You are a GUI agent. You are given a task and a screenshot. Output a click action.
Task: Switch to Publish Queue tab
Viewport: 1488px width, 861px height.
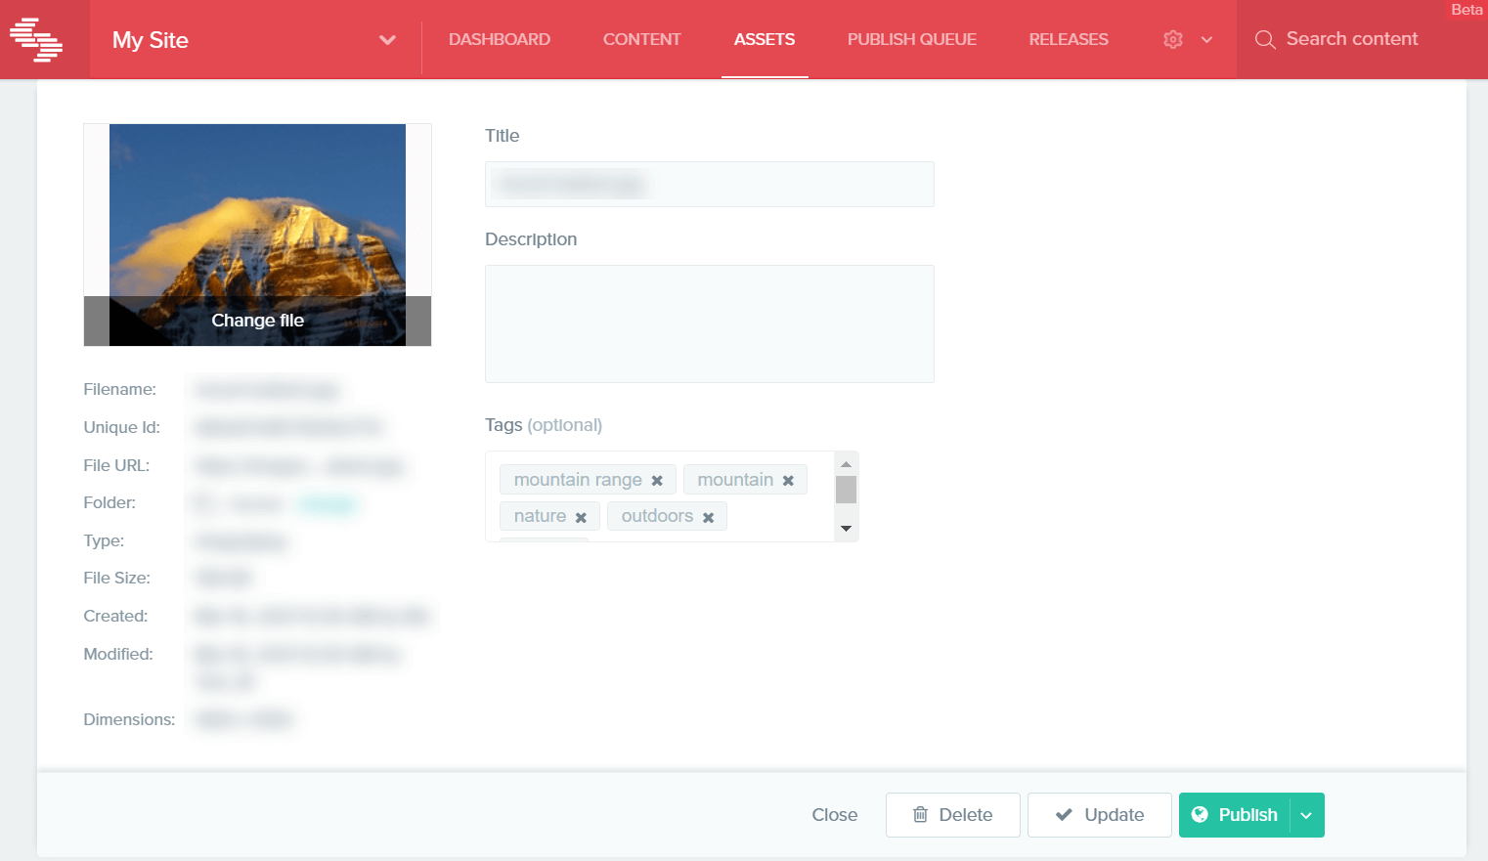911,39
